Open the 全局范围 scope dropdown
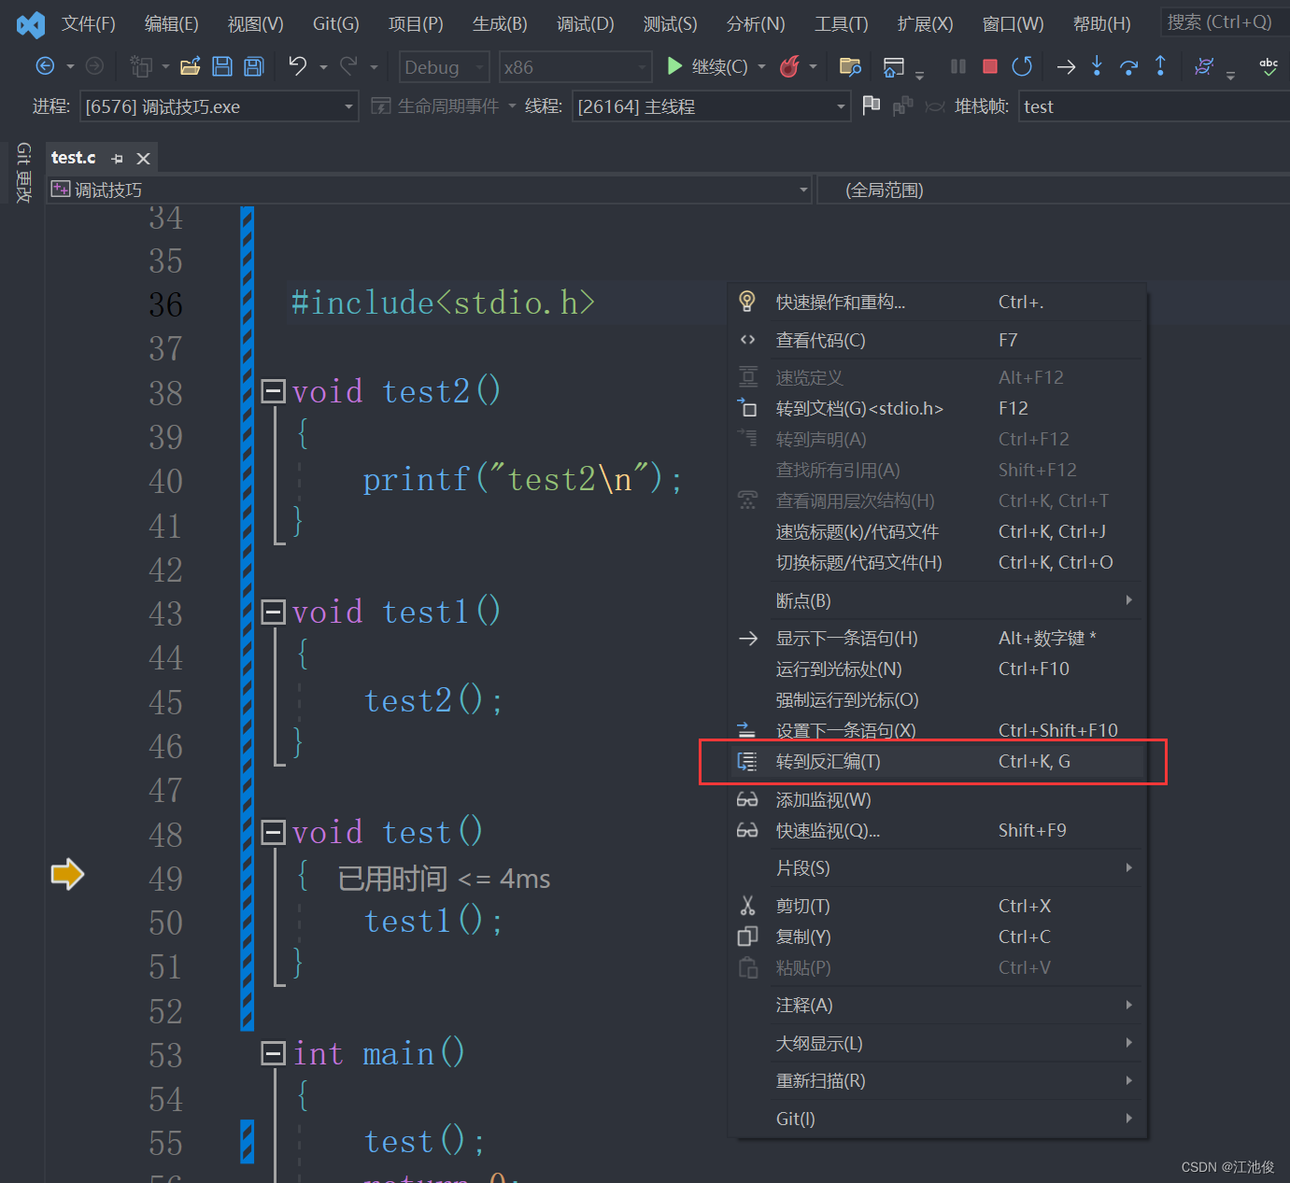This screenshot has height=1183, width=1290. click(x=1053, y=190)
